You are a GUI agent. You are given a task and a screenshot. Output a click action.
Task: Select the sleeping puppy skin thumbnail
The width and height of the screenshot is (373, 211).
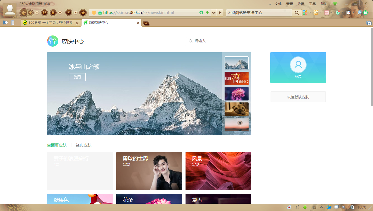pos(237,109)
